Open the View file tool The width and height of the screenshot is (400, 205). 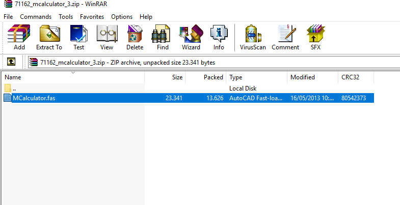106,38
